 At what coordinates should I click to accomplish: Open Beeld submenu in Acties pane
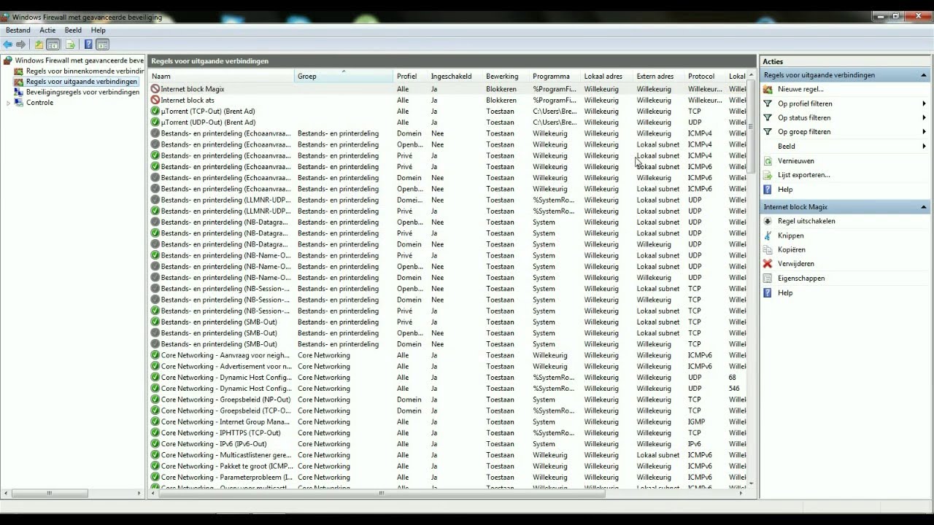point(845,146)
